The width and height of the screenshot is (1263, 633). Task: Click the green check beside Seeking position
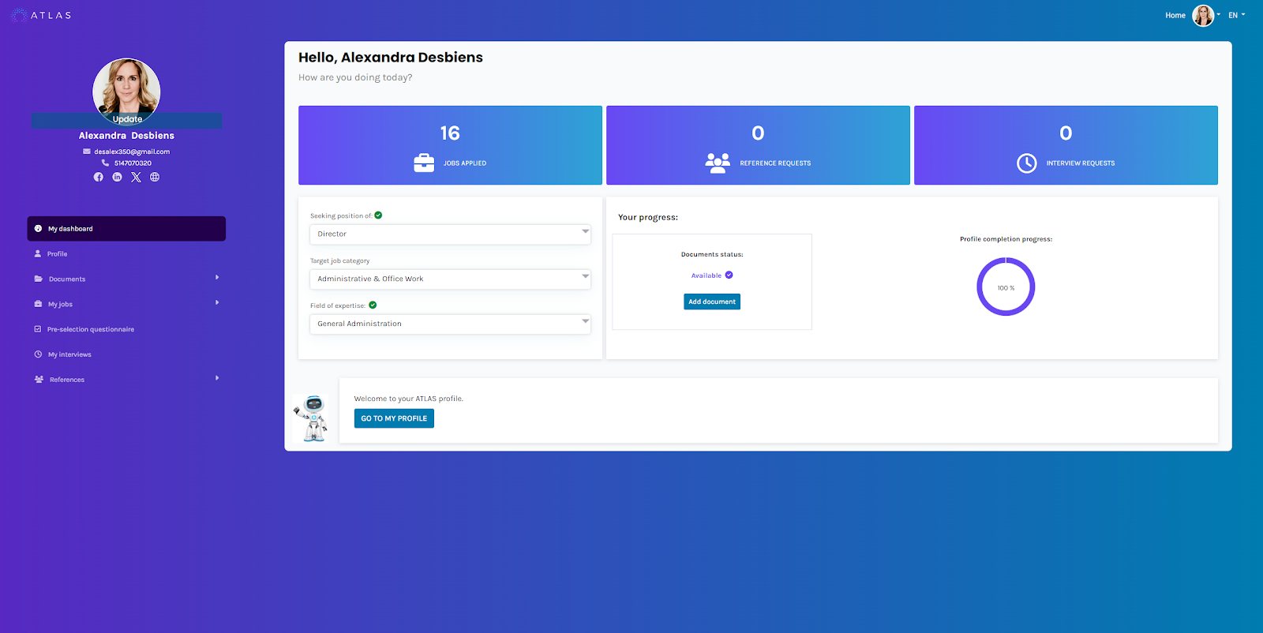pos(378,215)
